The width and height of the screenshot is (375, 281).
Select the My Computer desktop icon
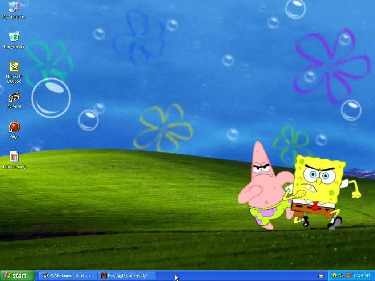(x=14, y=10)
